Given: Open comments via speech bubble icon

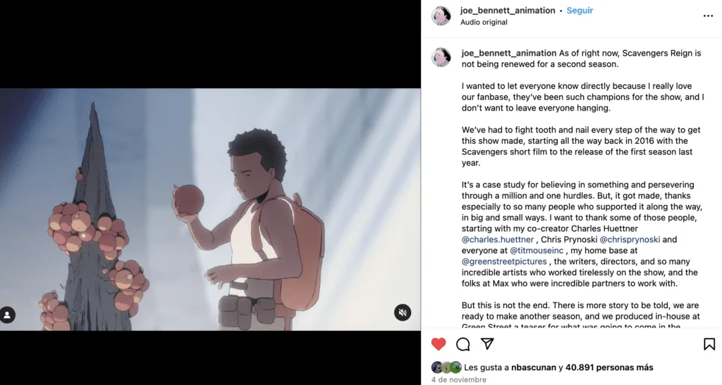Looking at the screenshot, I should [x=463, y=344].
